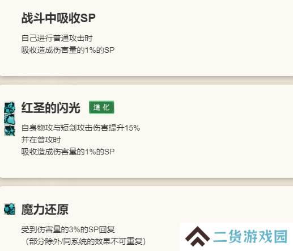Click the 受到伤害量的3%的SP回复 description
This screenshot has height=251, width=293.
pyautogui.click(x=68, y=229)
